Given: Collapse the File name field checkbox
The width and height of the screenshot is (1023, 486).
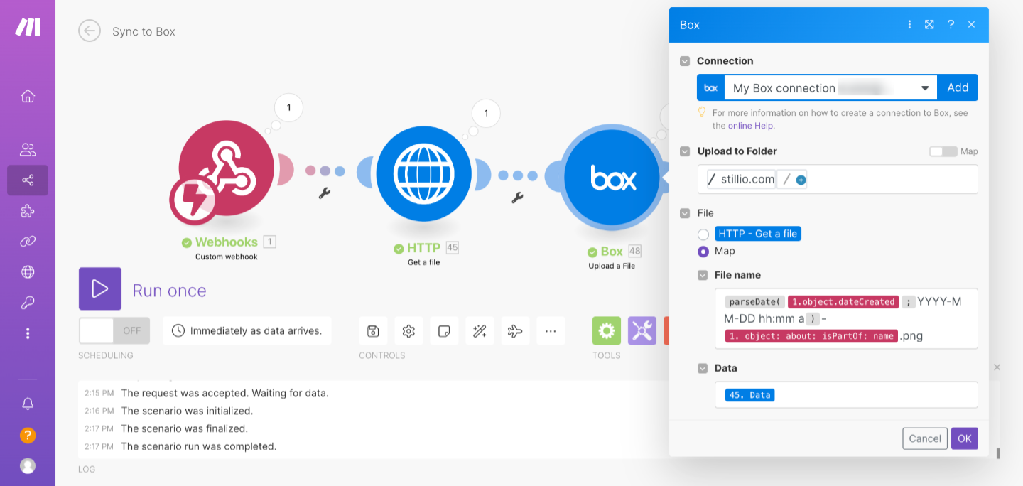Looking at the screenshot, I should [x=703, y=275].
